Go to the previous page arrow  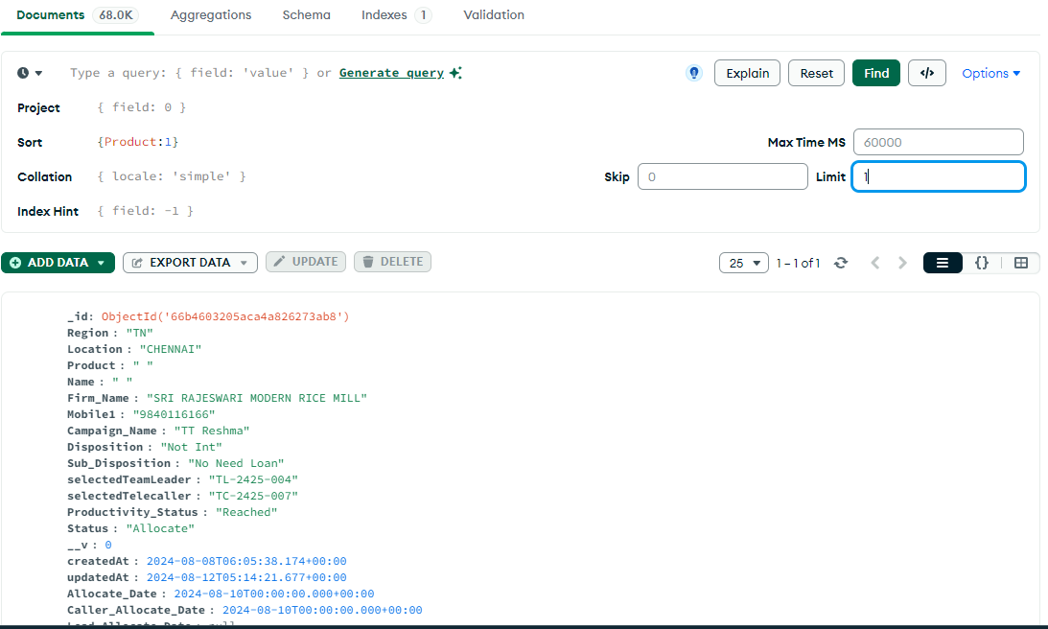tap(874, 263)
